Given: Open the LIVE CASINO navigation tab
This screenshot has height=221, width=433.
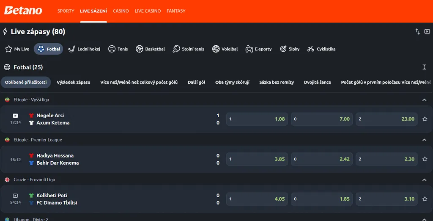Looking at the screenshot, I should pyautogui.click(x=148, y=11).
